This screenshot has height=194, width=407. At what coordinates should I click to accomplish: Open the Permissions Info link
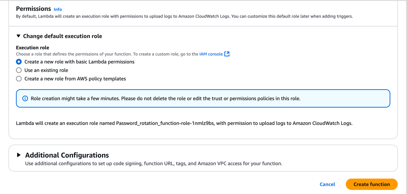pos(57,9)
